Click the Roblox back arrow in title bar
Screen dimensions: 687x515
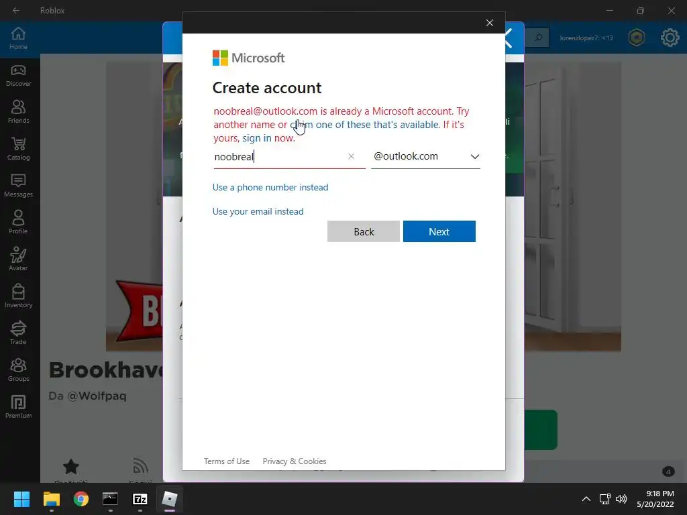(16, 10)
